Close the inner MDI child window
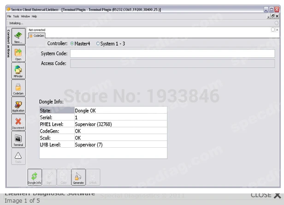The image size is (284, 205). pyautogui.click(x=277, y=16)
